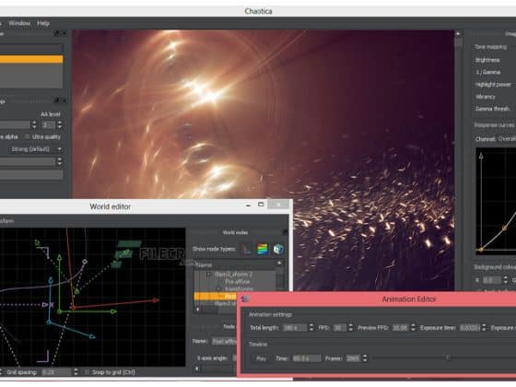Toggle the colourful gradient node type icon
516x387 pixels.
pyautogui.click(x=263, y=249)
